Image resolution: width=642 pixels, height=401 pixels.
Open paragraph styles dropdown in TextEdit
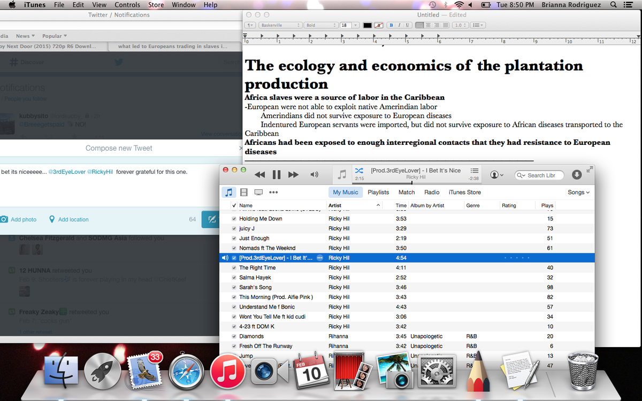[250, 25]
